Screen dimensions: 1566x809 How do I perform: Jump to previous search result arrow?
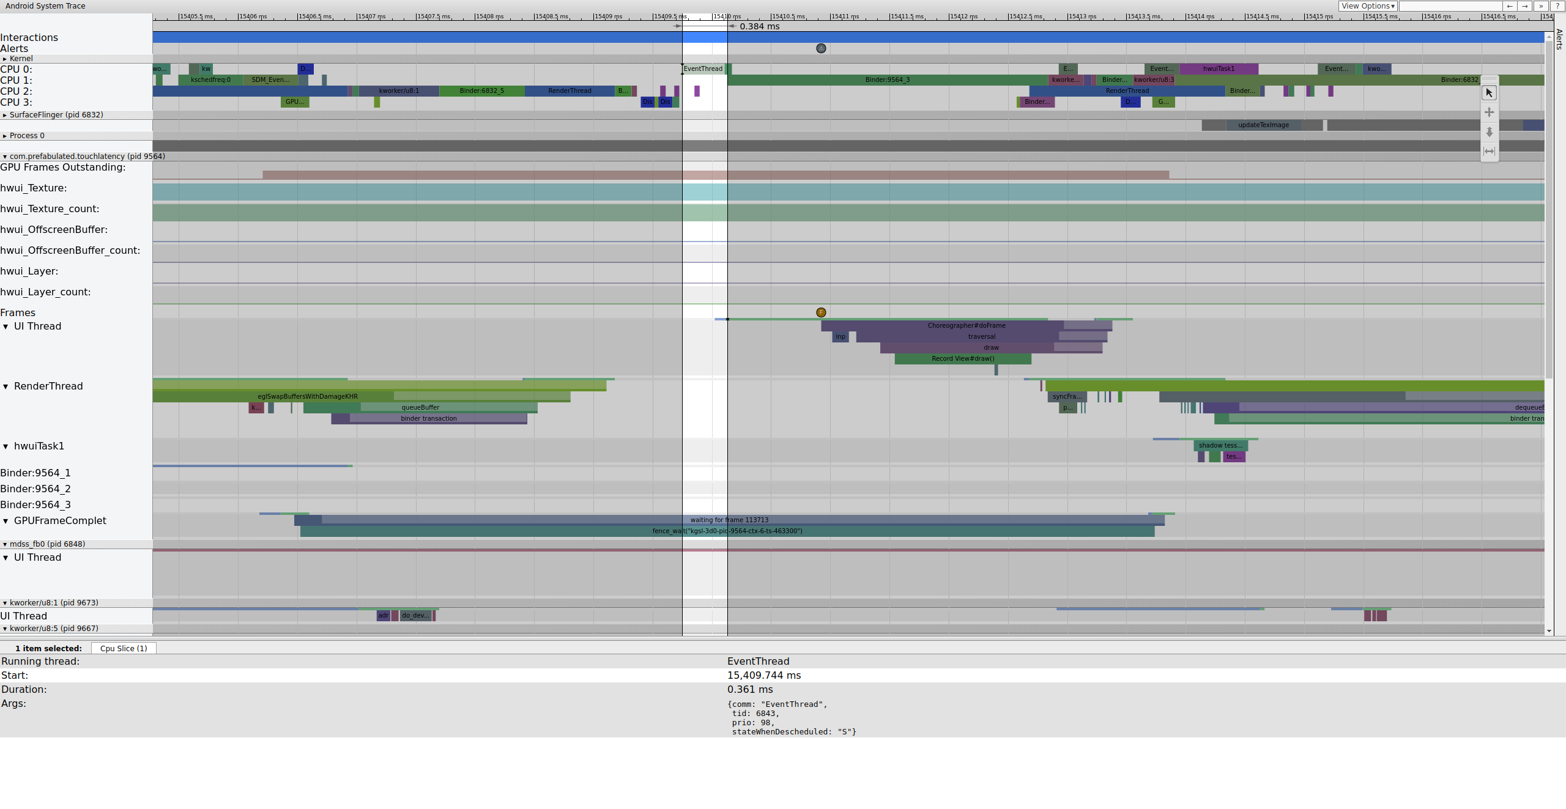click(1510, 6)
